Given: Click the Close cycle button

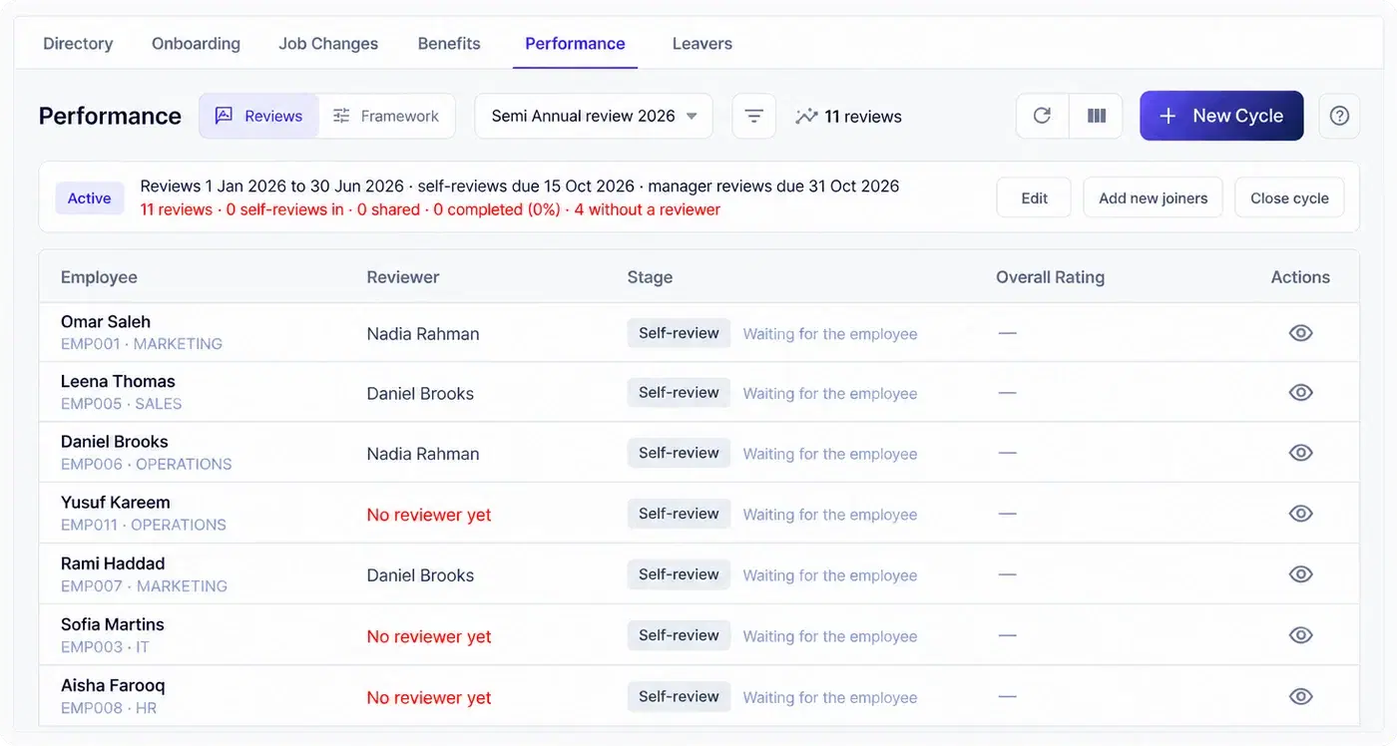Looking at the screenshot, I should [x=1289, y=197].
